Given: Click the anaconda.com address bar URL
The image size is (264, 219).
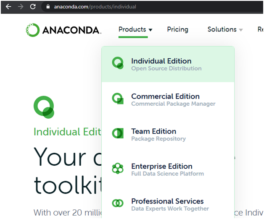Looking at the screenshot, I should click(95, 7).
